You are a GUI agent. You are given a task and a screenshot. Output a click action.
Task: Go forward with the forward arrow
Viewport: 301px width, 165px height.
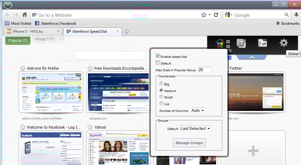16,15
